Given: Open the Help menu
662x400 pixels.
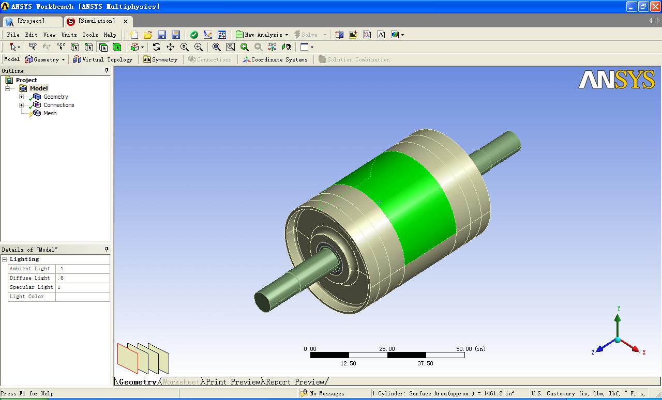Looking at the screenshot, I should pos(110,35).
